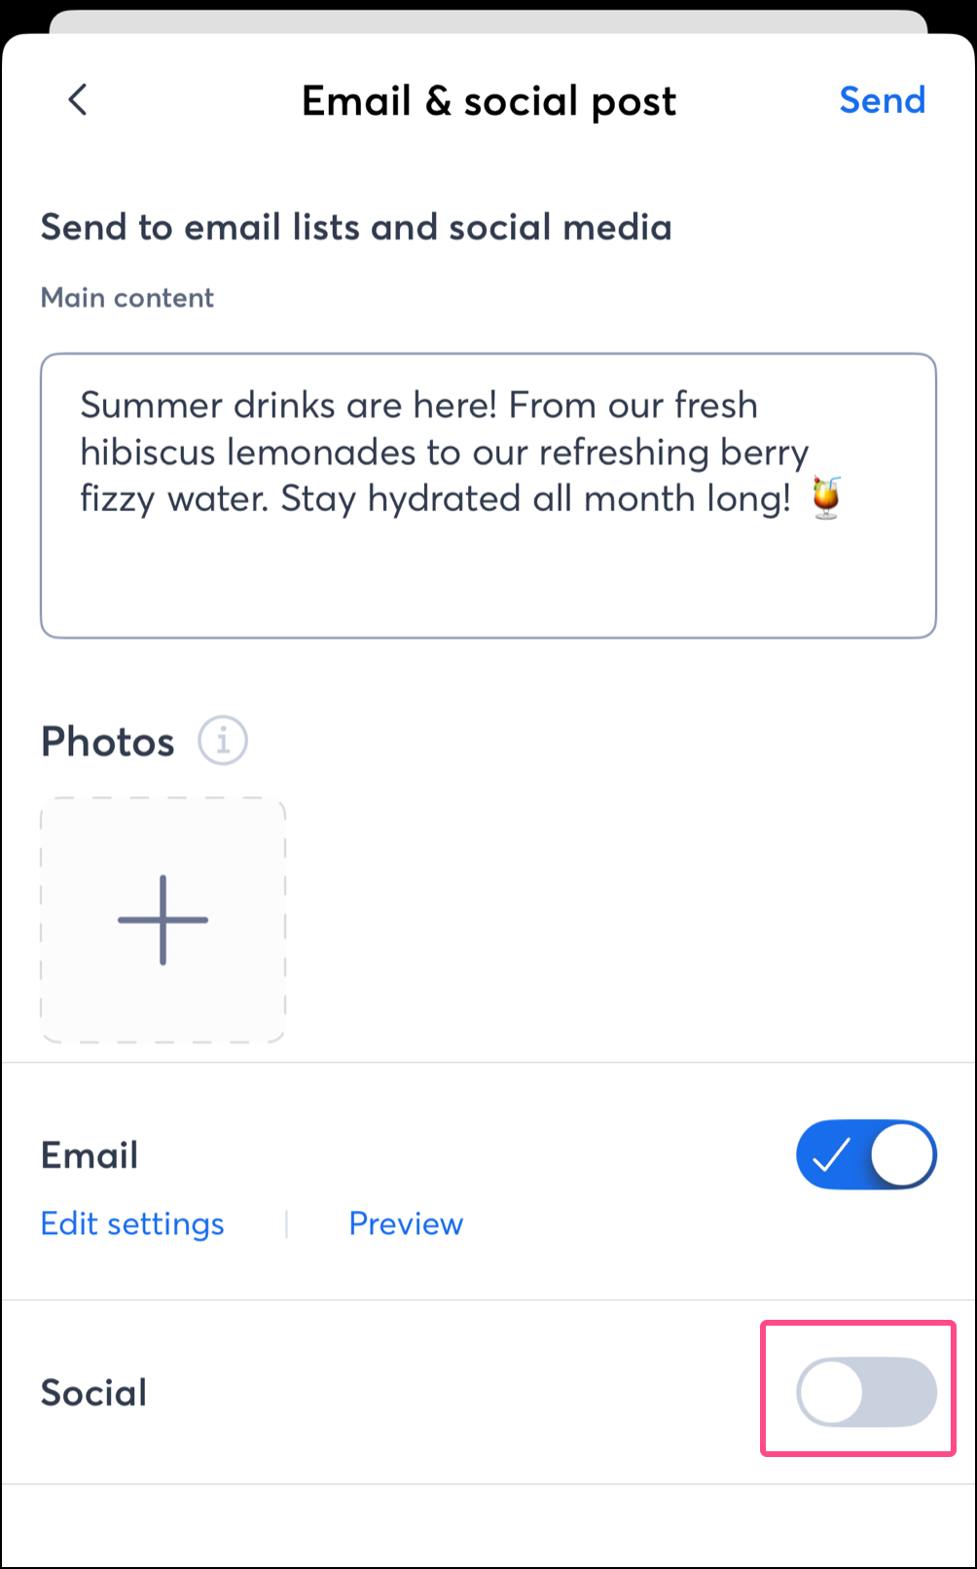Click the Social row label
Screen dimensions: 977x1569
tap(94, 1393)
